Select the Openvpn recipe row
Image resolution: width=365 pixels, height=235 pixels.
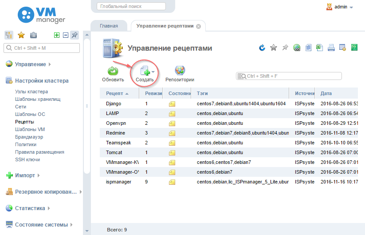229,123
